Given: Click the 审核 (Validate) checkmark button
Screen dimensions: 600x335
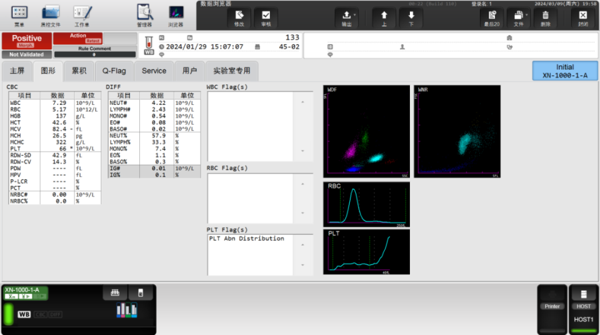Looking at the screenshot, I should pyautogui.click(x=266, y=17).
